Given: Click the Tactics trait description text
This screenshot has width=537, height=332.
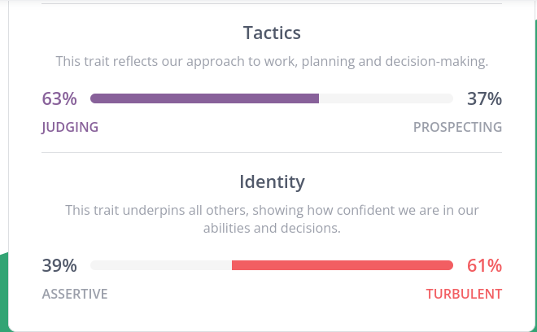Looking at the screenshot, I should 272,62.
